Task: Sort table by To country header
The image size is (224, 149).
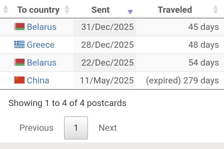Action: click(x=38, y=10)
